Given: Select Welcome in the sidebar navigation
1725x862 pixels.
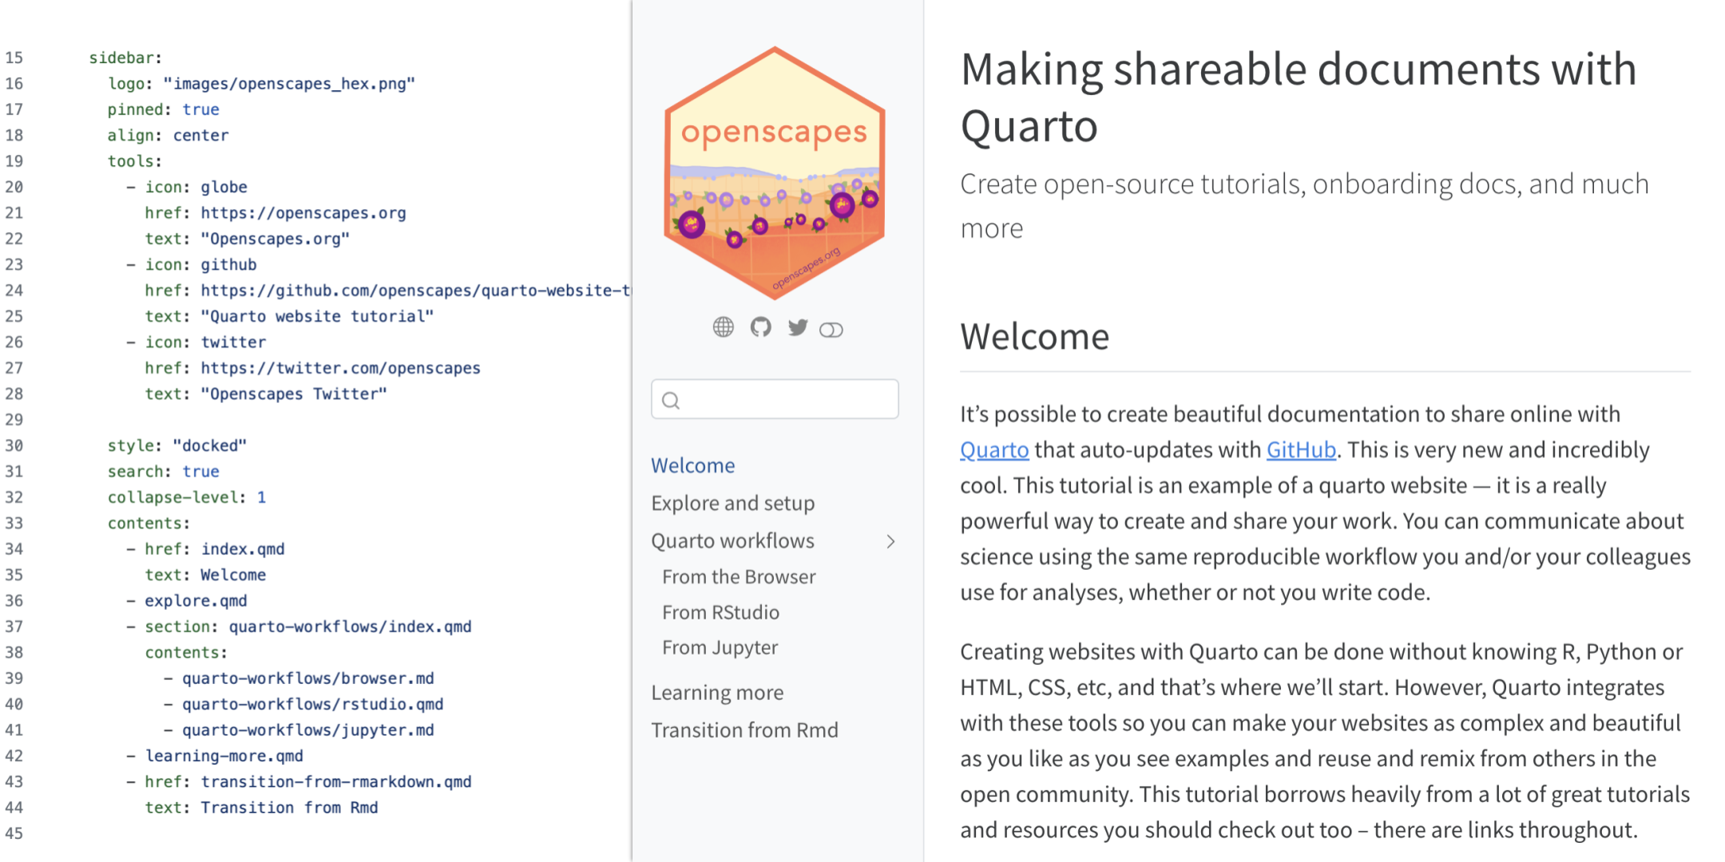Looking at the screenshot, I should tap(692, 465).
